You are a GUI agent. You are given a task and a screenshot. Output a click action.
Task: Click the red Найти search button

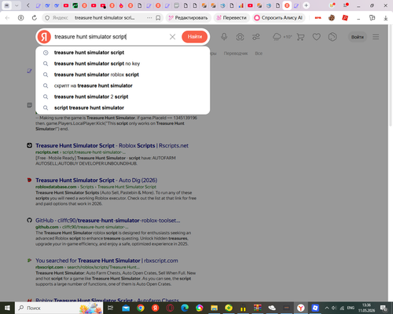[x=195, y=37]
